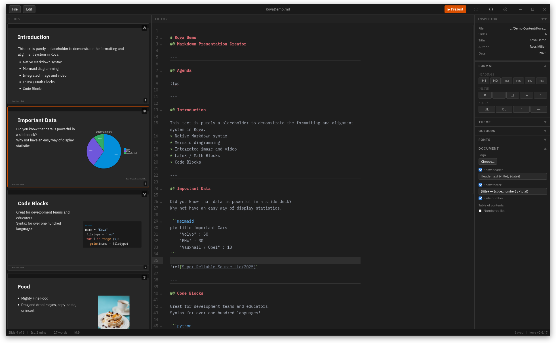
Task: Apply H2 heading format
Action: pos(495,81)
